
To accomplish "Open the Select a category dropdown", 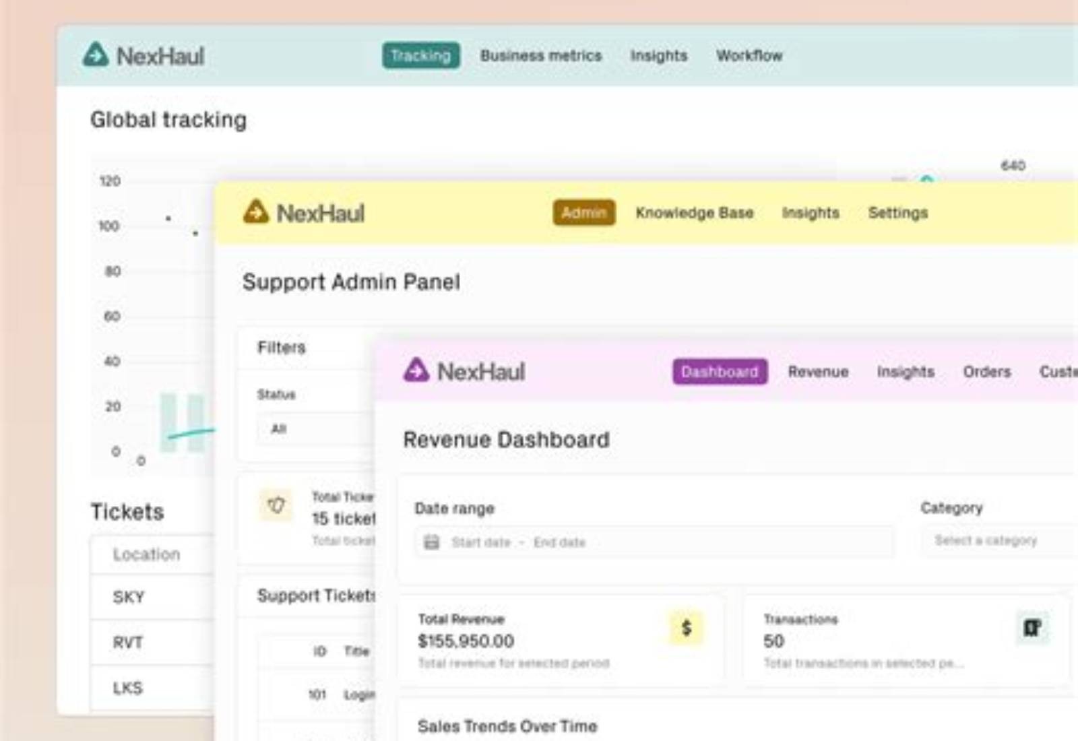I will 999,540.
